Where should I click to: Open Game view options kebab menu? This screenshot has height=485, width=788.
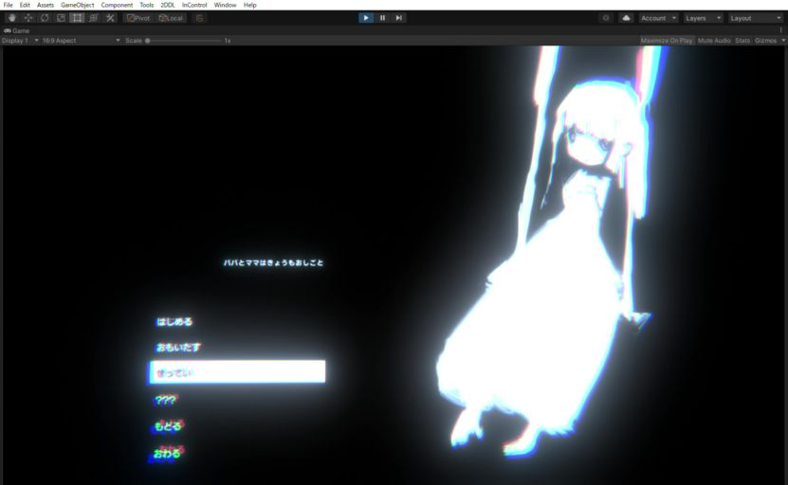coord(781,30)
